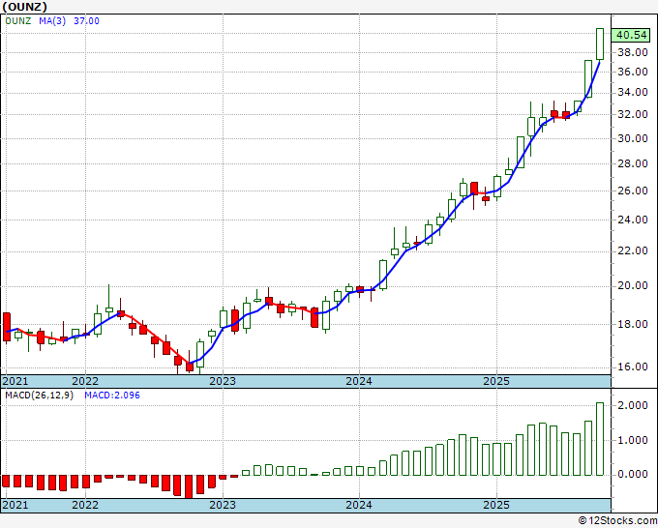Click the 24.00 price axis label

click(x=633, y=220)
